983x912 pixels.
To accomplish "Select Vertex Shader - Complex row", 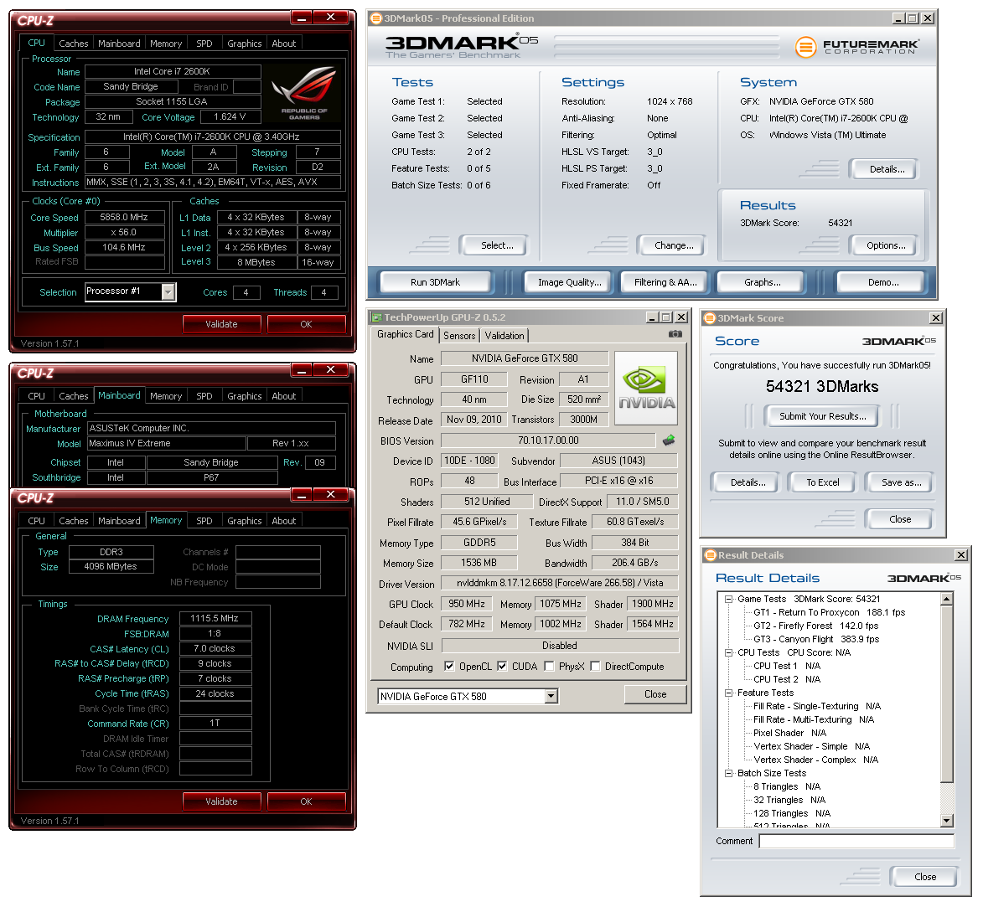I will (x=815, y=760).
